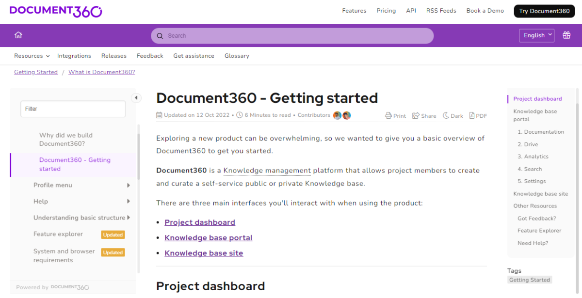The width and height of the screenshot is (582, 298).
Task: Open the Glossary page
Action: 237,56
